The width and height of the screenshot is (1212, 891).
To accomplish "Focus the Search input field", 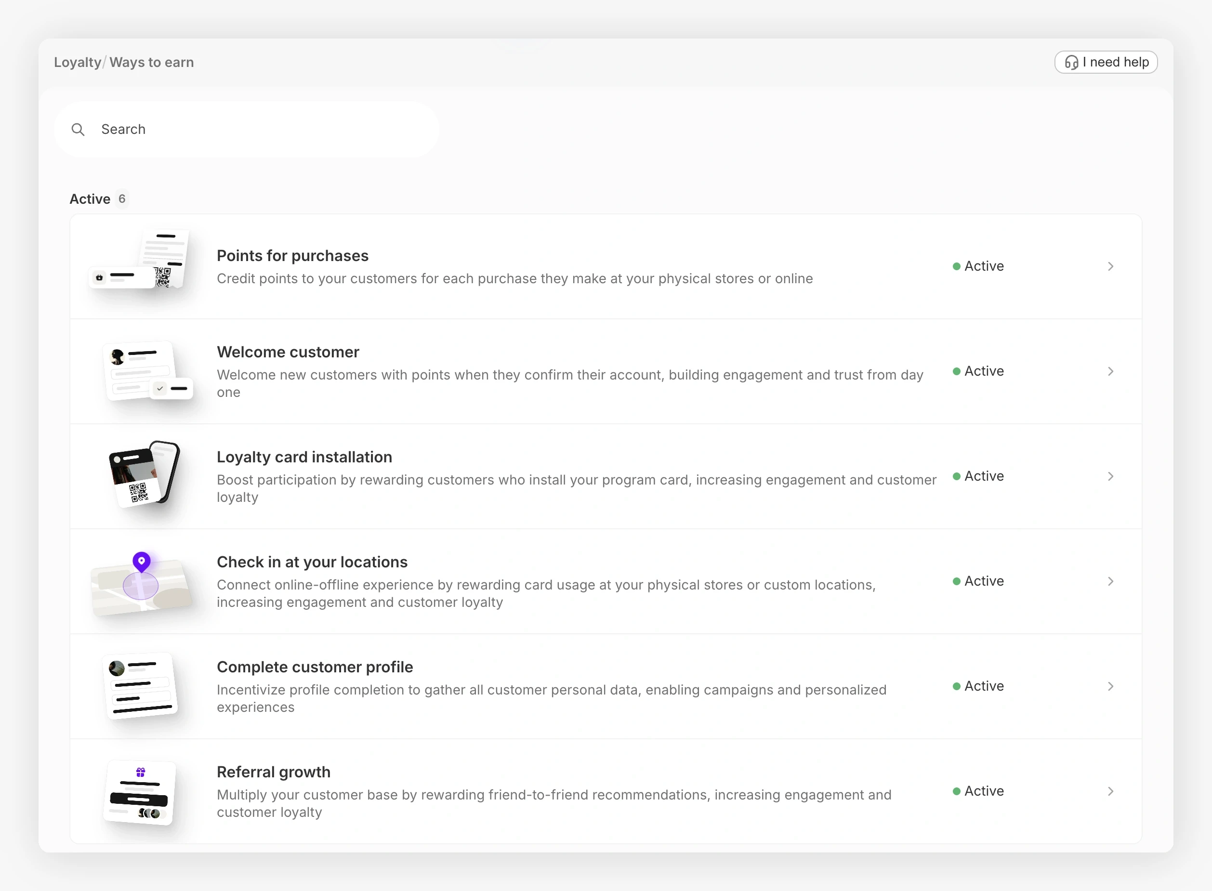I will click(247, 130).
